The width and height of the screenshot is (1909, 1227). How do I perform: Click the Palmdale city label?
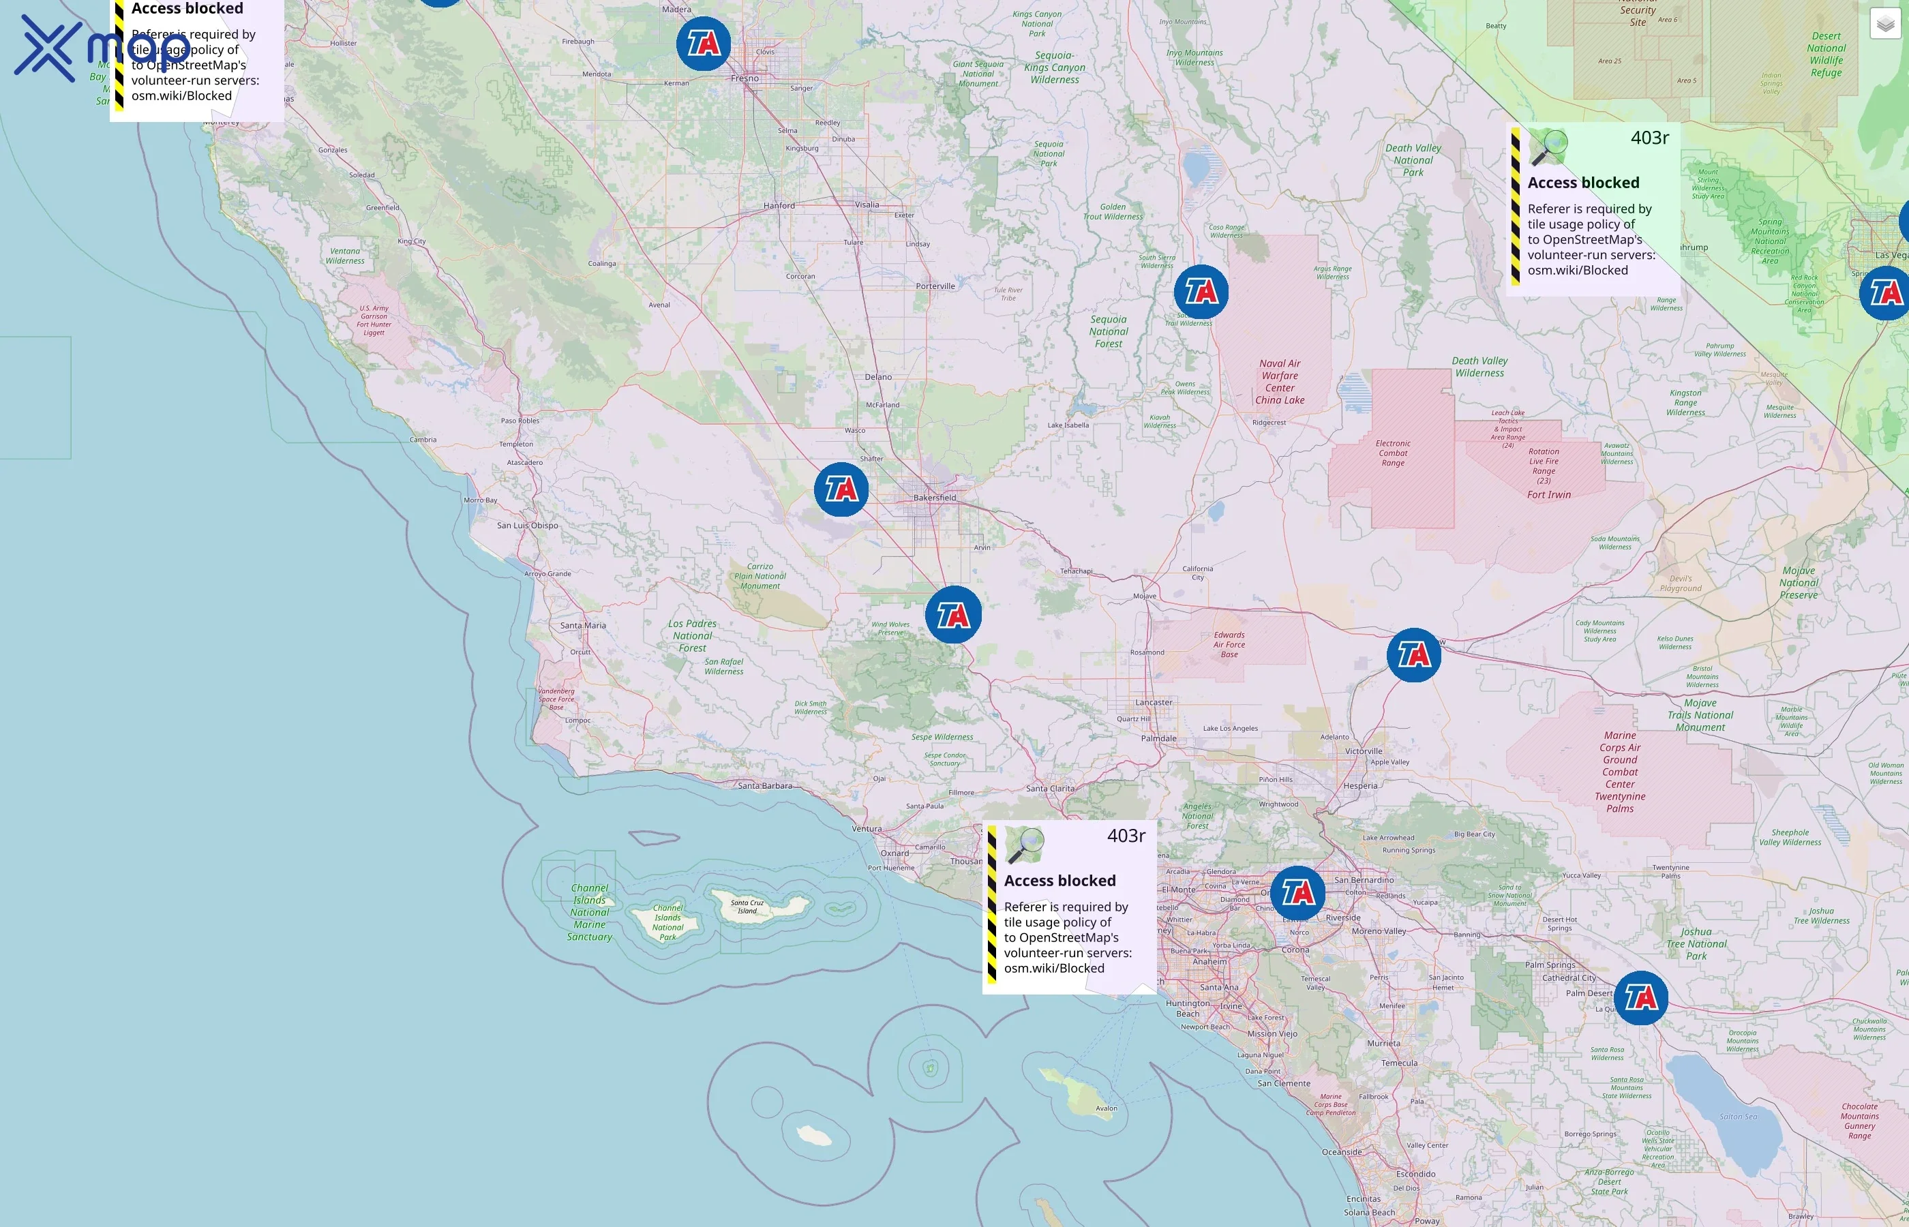coord(1158,738)
